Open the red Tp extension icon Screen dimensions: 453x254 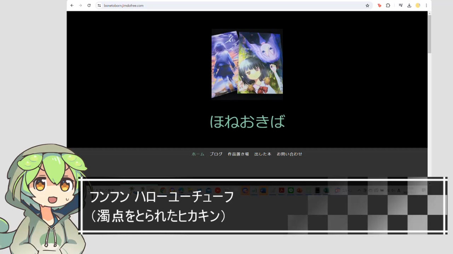379,6
